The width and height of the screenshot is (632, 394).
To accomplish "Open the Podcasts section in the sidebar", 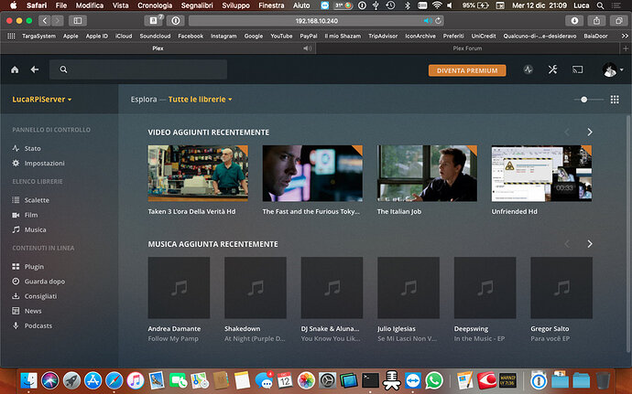I will (38, 325).
